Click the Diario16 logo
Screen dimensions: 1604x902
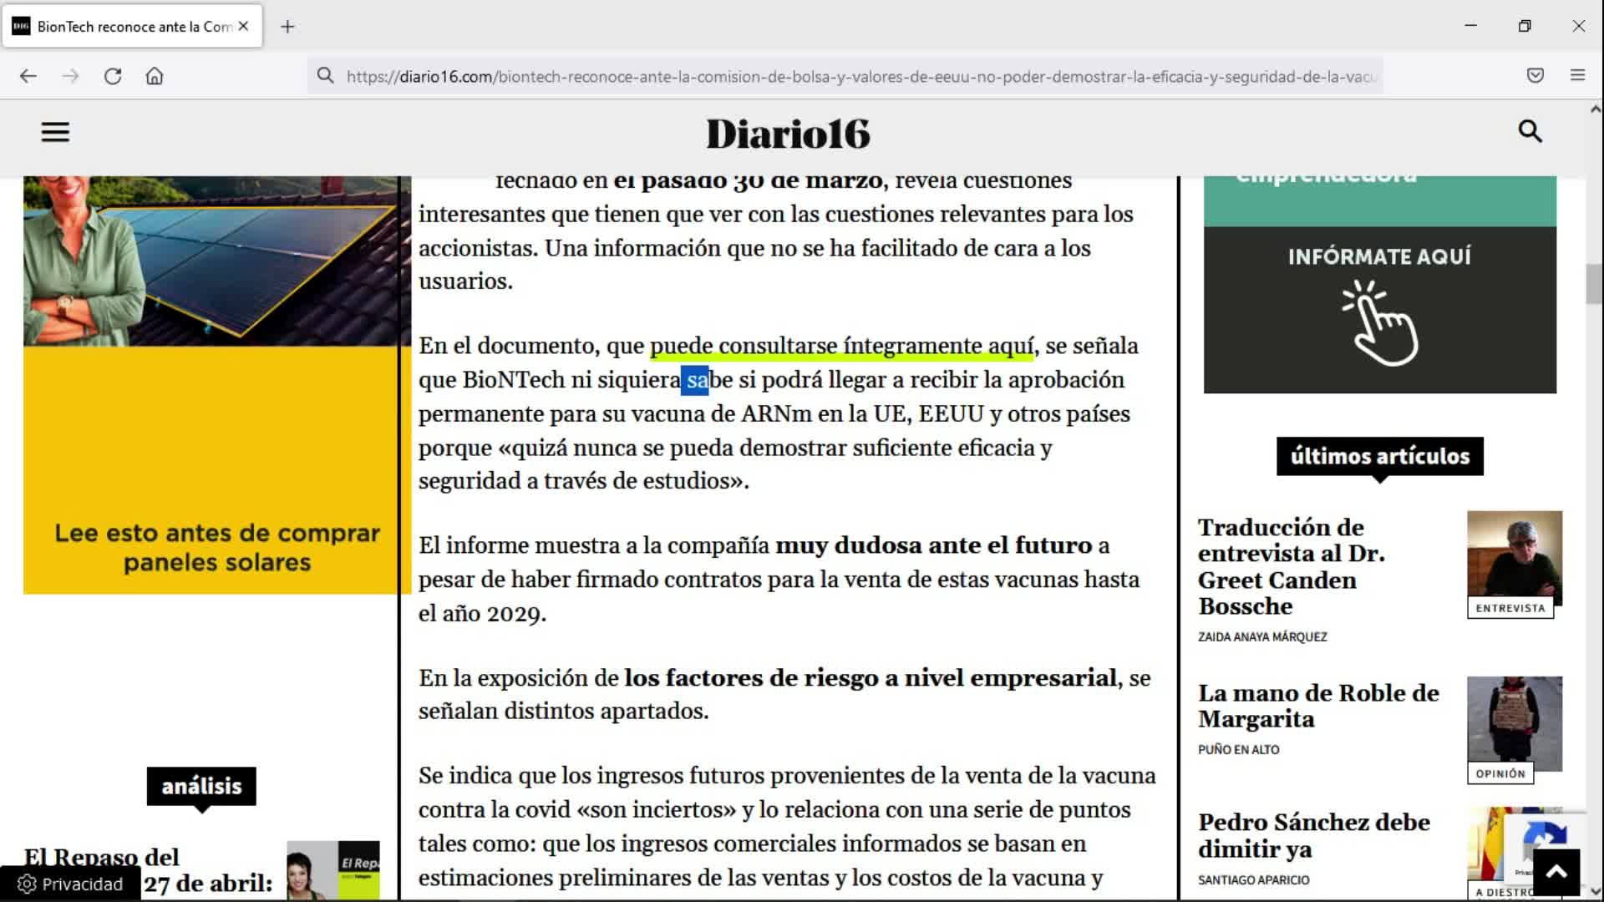[788, 134]
